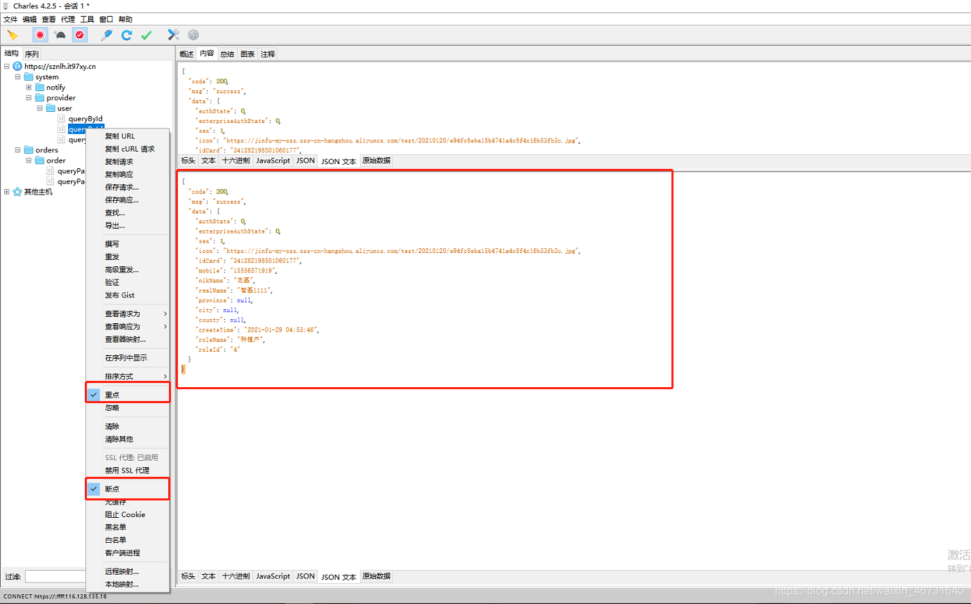Viewport: 971px width, 604px height.
Task: Switch to the 概述 tab
Action: pyautogui.click(x=187, y=54)
